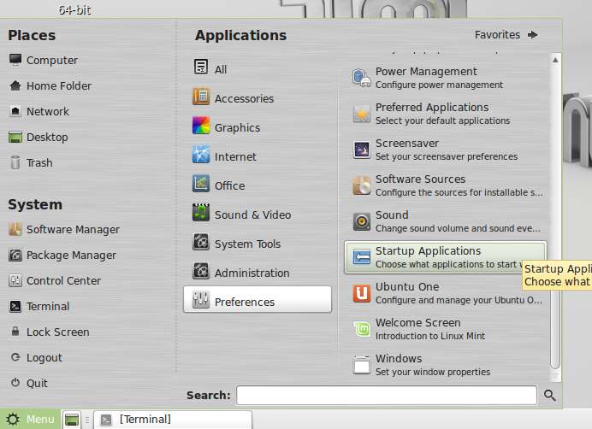
Task: Click the show desktop panel button
Action: (x=72, y=420)
